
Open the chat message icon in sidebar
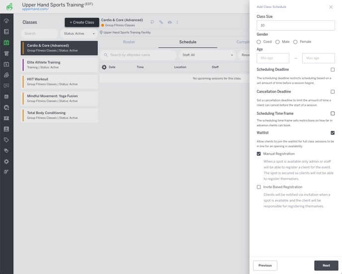point(6,86)
